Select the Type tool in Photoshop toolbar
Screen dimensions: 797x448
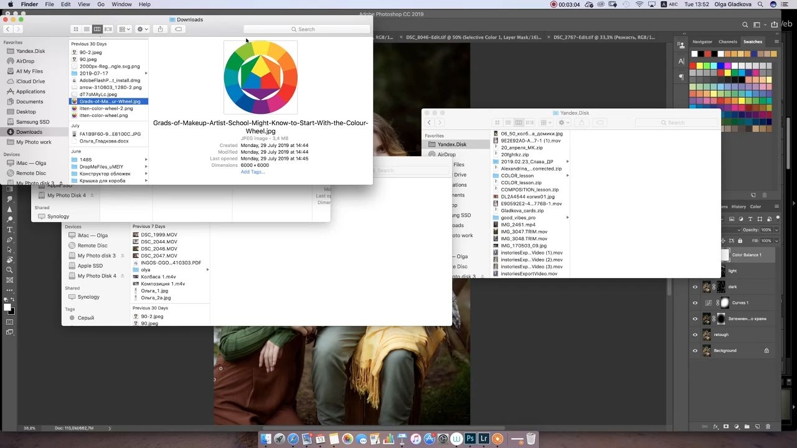[x=9, y=230]
